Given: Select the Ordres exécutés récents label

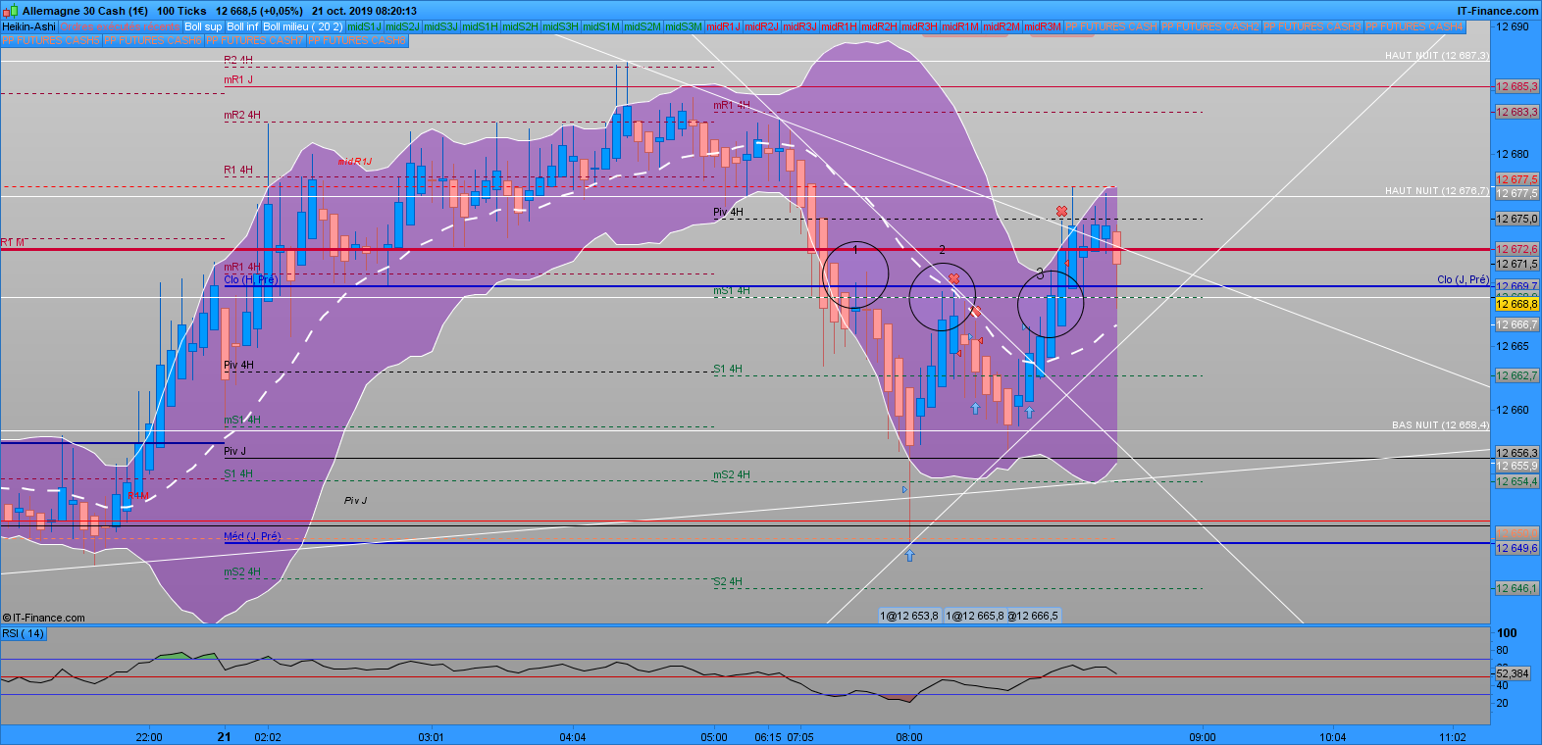Looking at the screenshot, I should [x=120, y=26].
